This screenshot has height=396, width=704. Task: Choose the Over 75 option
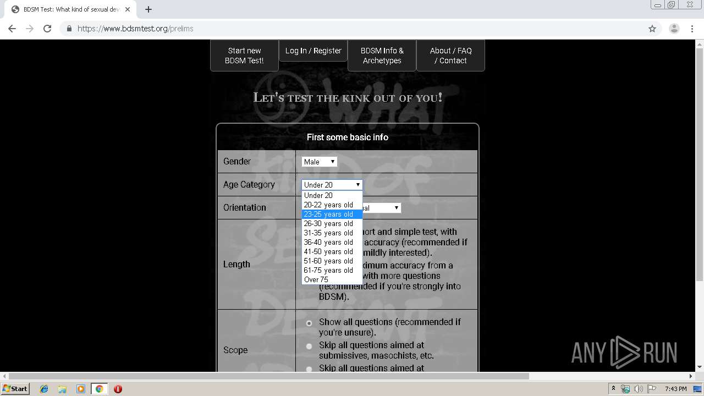(x=332, y=279)
